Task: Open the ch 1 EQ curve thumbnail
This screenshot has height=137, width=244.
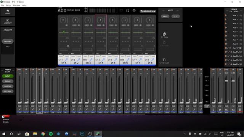Action: (64, 32)
